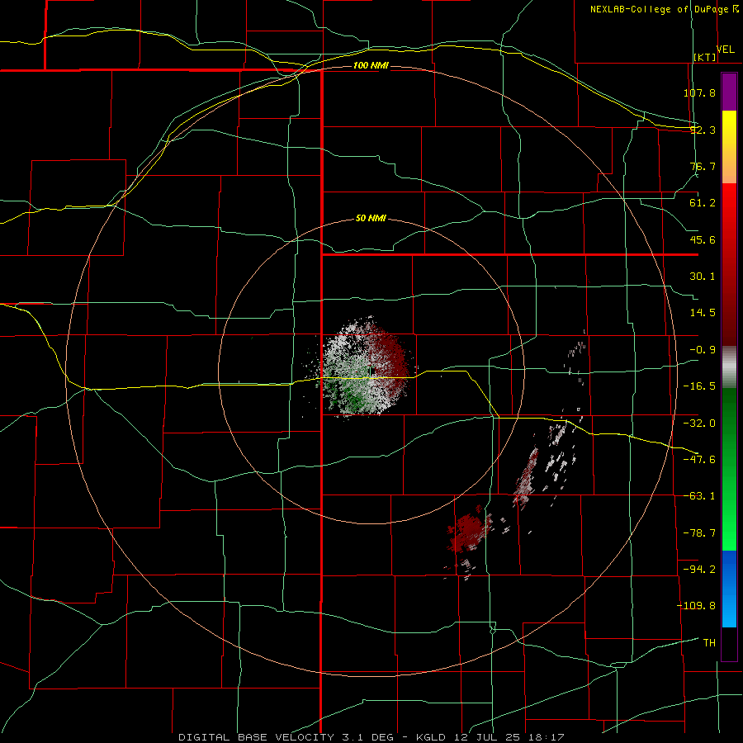Click the dark red echo patch southeast of radar
743x743 pixels.
(x=469, y=532)
